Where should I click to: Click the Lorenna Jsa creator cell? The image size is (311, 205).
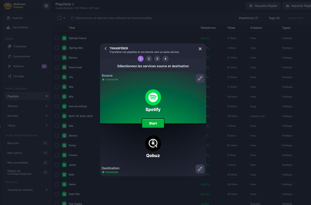(x=257, y=116)
